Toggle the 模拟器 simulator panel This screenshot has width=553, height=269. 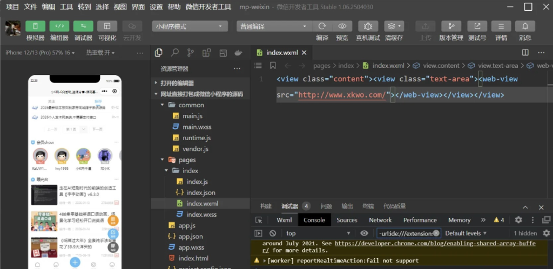click(x=35, y=26)
